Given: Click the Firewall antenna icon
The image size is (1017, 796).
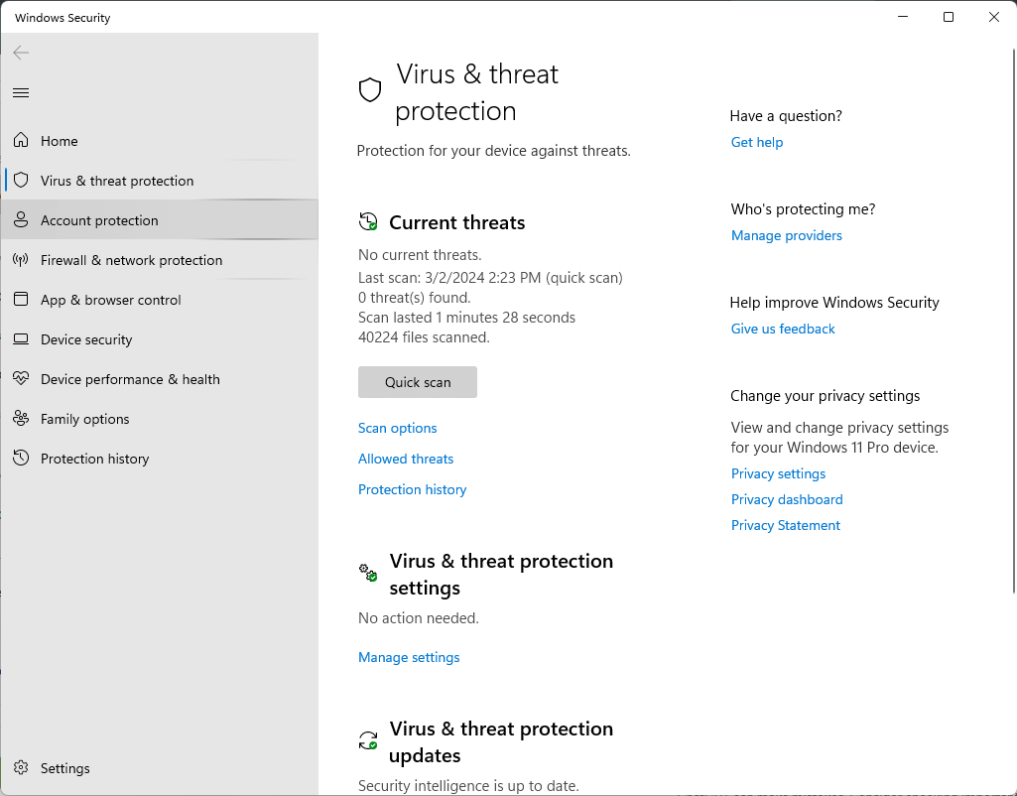Looking at the screenshot, I should tap(21, 259).
